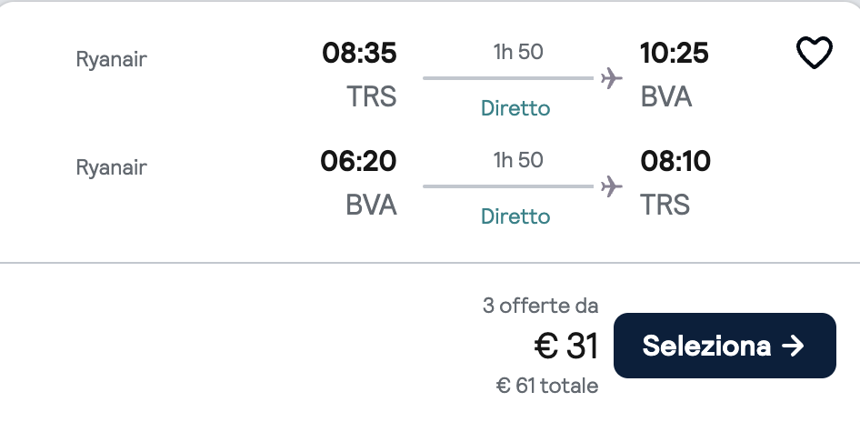
Task: Click the return flight airplane icon
Action: tap(611, 186)
